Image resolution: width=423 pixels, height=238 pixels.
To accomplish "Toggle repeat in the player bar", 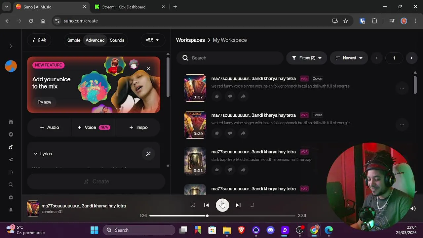I will coord(252,205).
